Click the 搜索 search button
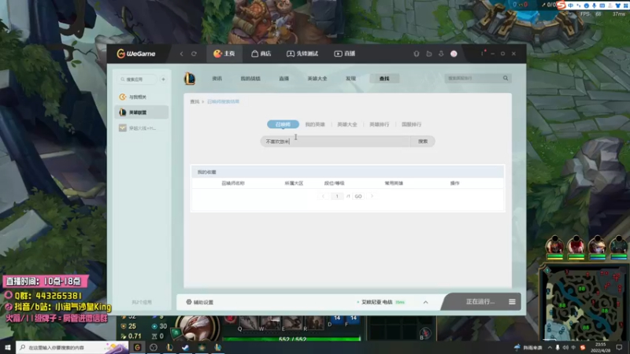 [x=423, y=142]
